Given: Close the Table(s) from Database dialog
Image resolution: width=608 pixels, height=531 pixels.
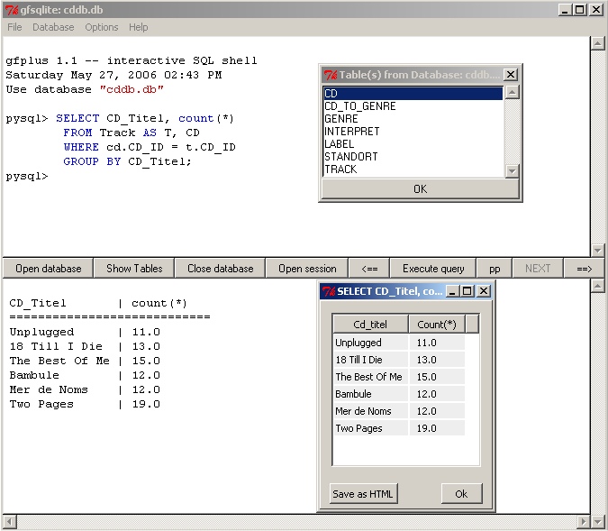Looking at the screenshot, I should point(511,75).
